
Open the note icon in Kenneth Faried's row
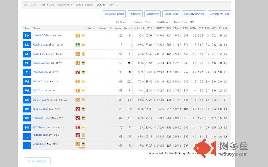[83, 118]
